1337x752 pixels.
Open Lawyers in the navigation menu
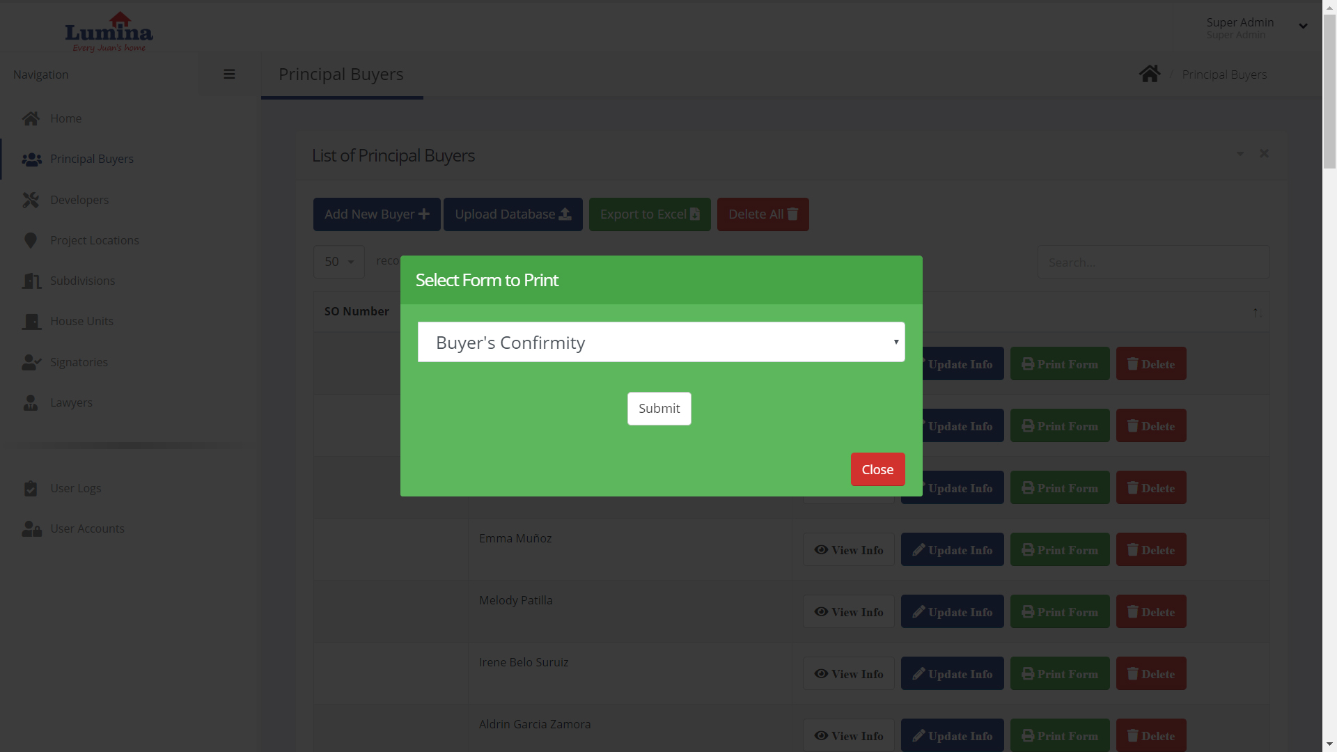pos(71,402)
